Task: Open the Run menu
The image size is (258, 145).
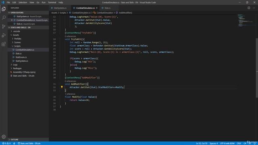Action: pyautogui.click(x=44, y=2)
